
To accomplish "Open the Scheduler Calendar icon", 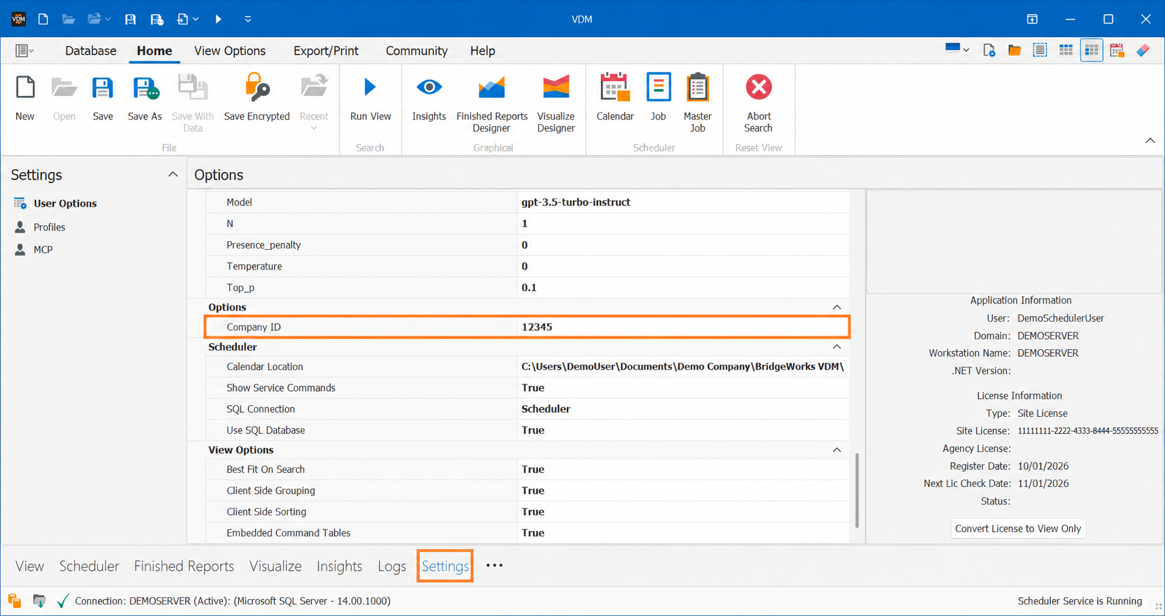I will click(615, 87).
